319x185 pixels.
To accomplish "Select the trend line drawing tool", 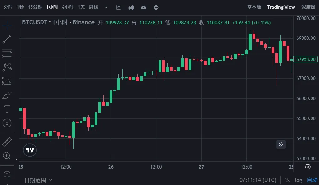I will [7, 39].
